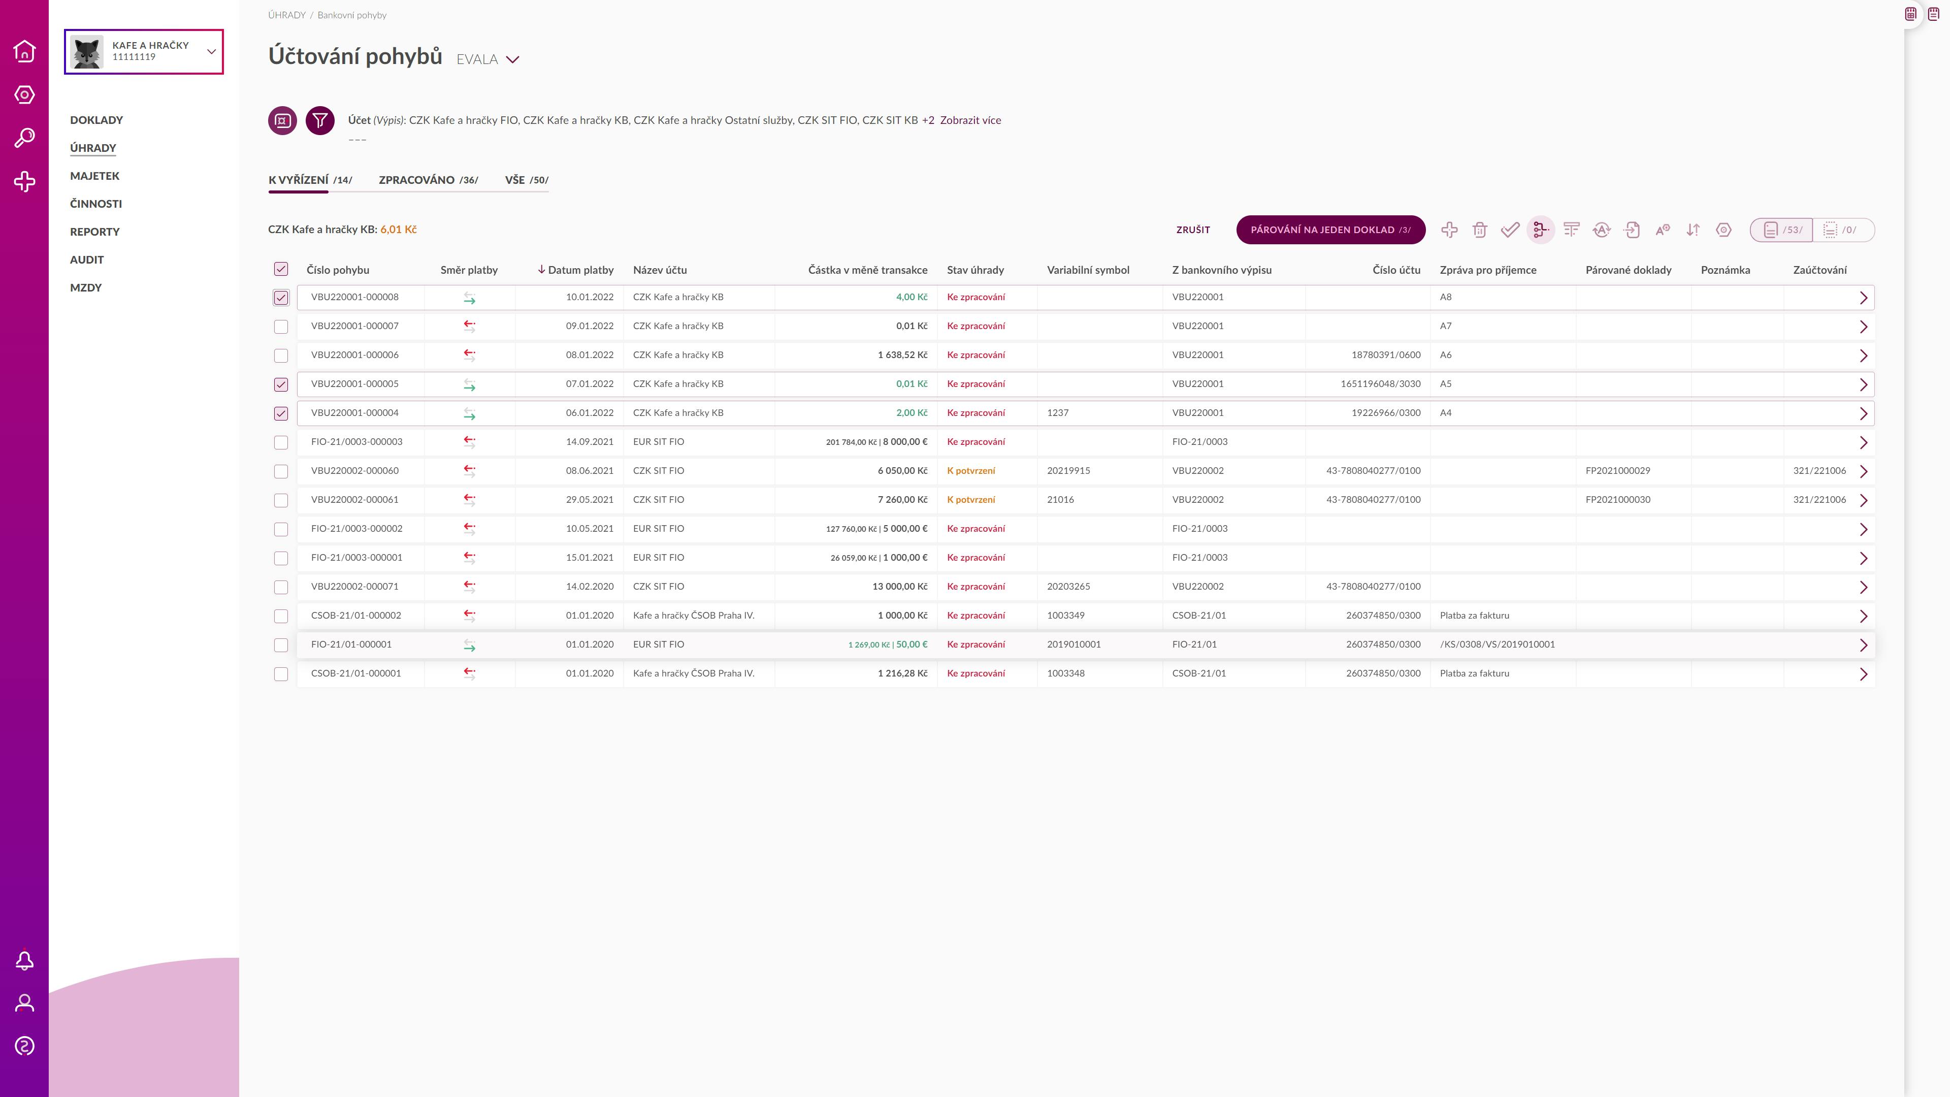Open the MAJETEK menu
Viewport: 1950px width, 1097px height.
pyautogui.click(x=94, y=176)
